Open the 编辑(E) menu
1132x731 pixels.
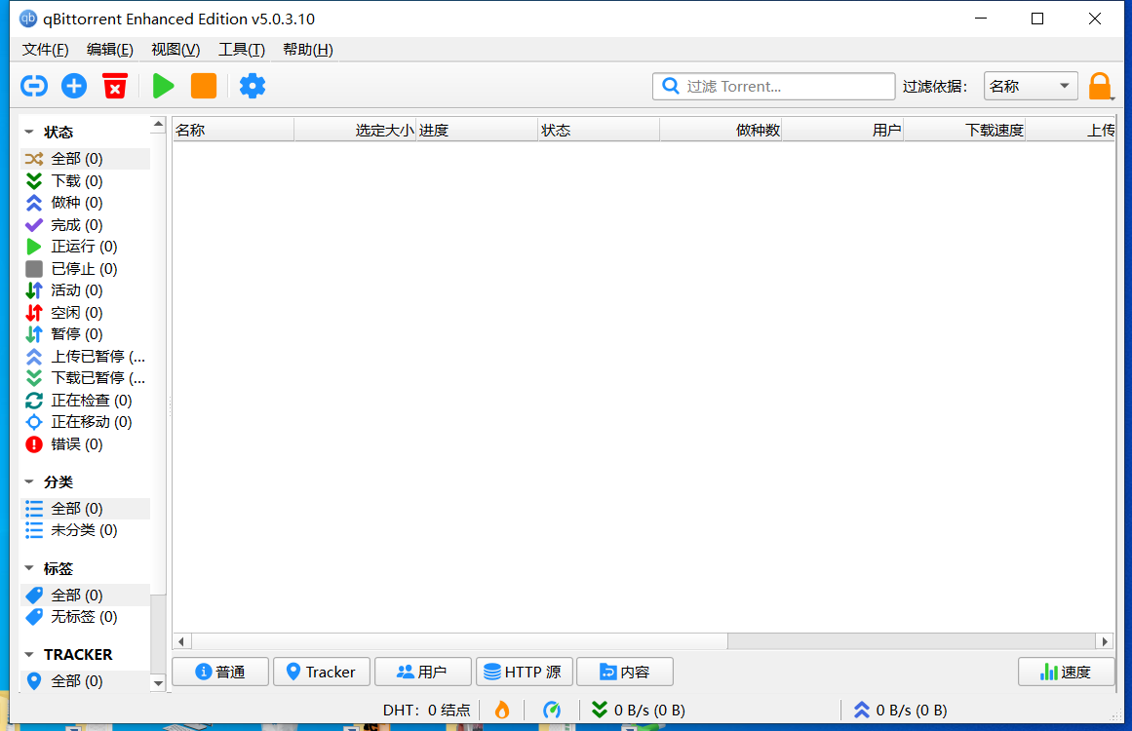tap(110, 49)
